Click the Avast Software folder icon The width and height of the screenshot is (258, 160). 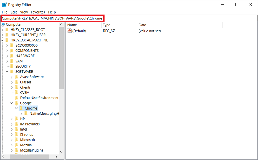click(x=16, y=77)
